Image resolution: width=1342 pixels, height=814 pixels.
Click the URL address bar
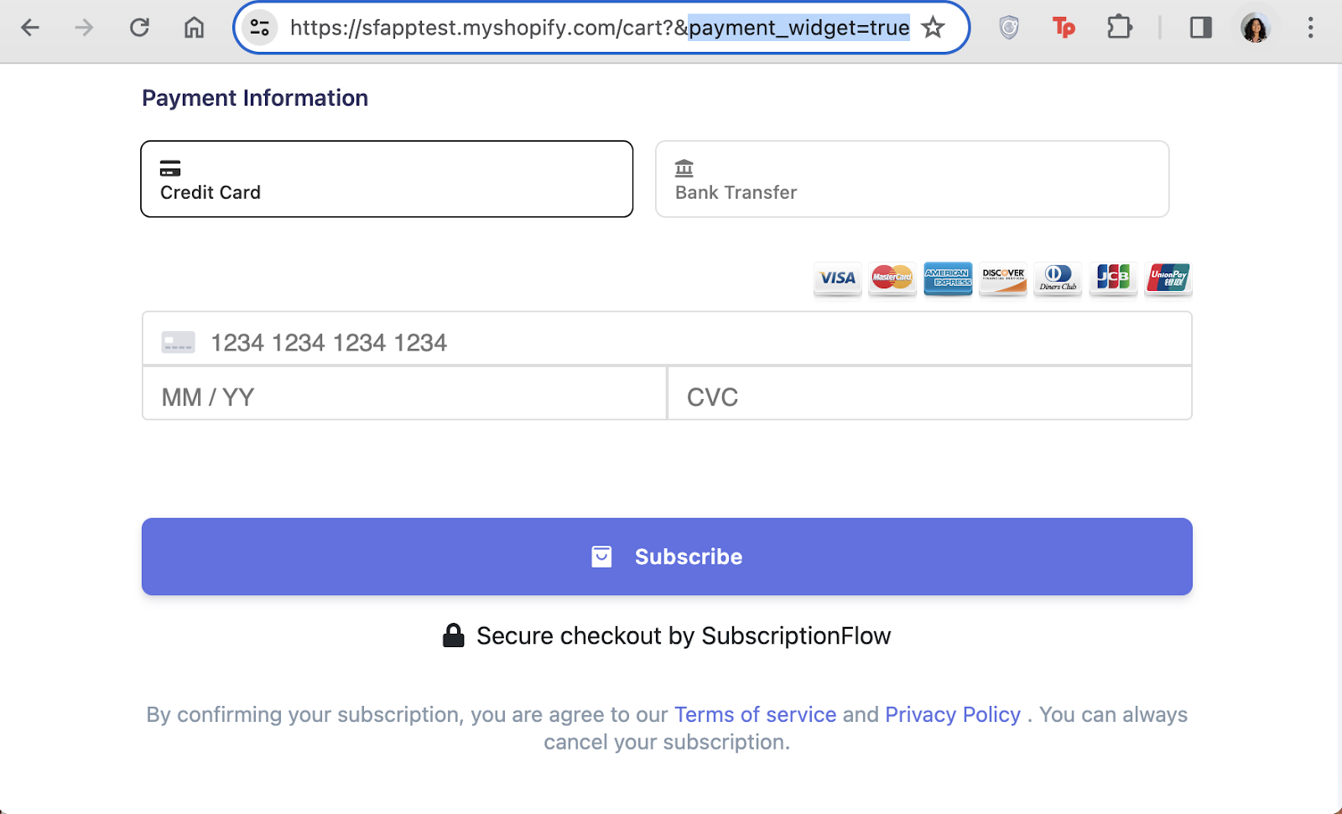point(600,28)
